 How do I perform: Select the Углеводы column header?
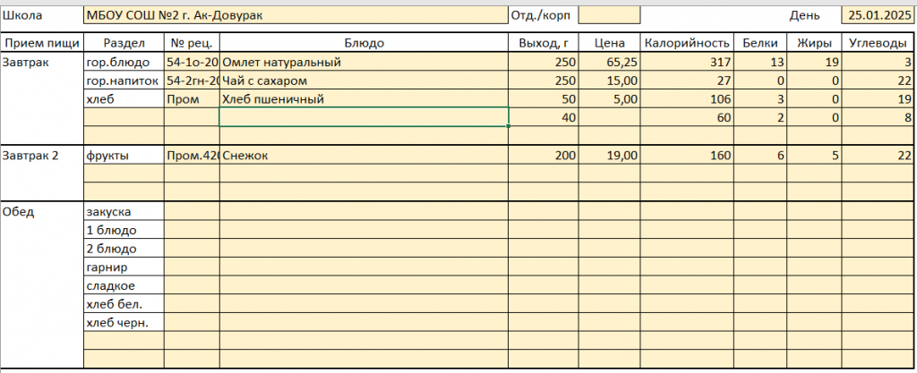pyautogui.click(x=877, y=43)
